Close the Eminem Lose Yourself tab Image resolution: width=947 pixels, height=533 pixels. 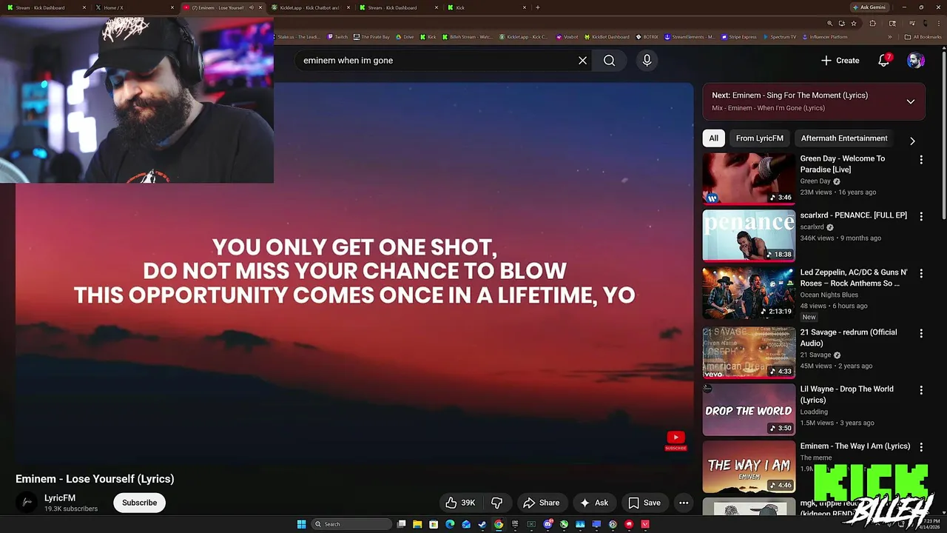[x=260, y=7]
